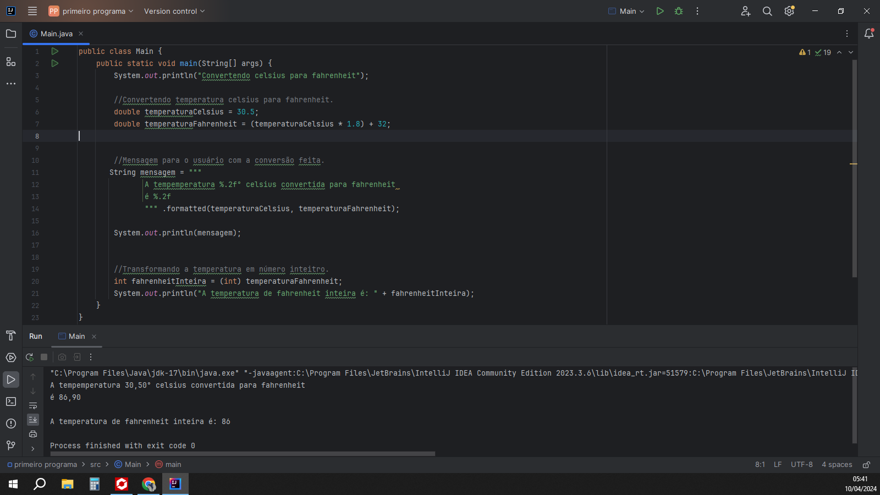Click primeiro programa breadcrumb
This screenshot has height=495, width=880.
click(42, 465)
